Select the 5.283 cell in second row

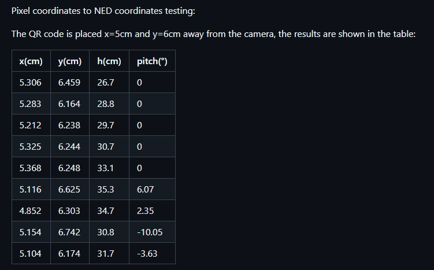click(x=31, y=103)
